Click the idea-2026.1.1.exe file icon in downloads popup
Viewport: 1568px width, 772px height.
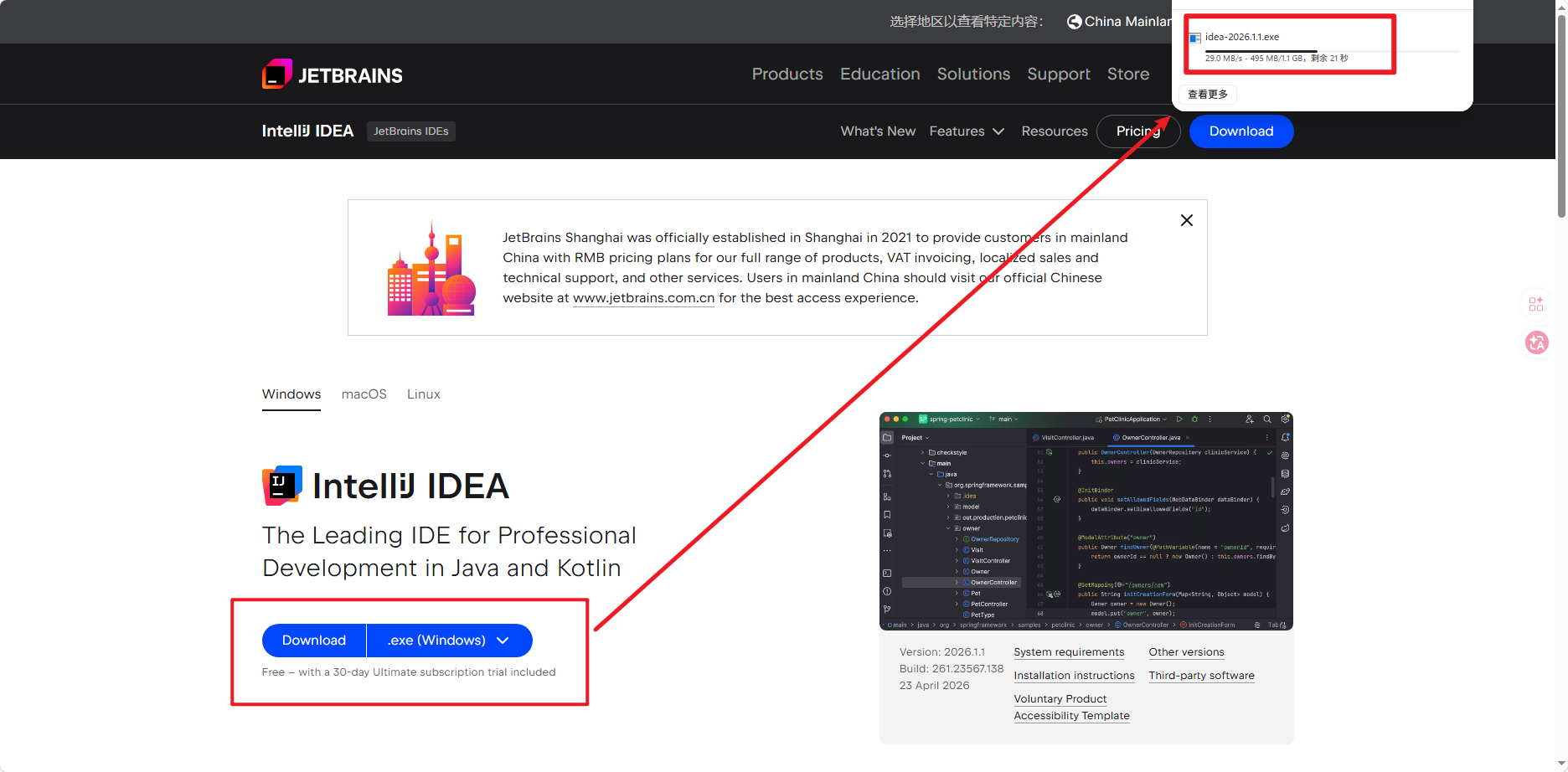tap(1195, 38)
